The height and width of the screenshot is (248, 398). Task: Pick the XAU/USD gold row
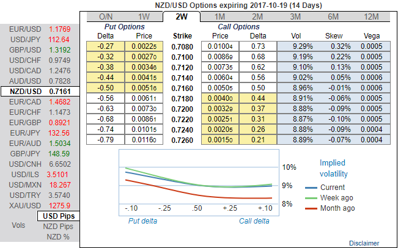(x=39, y=205)
